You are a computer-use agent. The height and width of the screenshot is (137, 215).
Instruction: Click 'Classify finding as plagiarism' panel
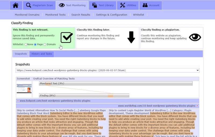pos(171,38)
